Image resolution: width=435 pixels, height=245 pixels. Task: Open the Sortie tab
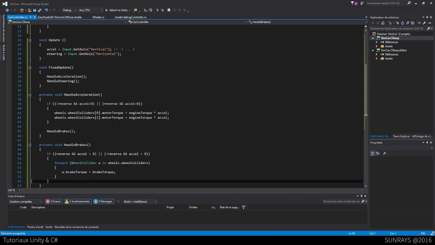[49, 227]
